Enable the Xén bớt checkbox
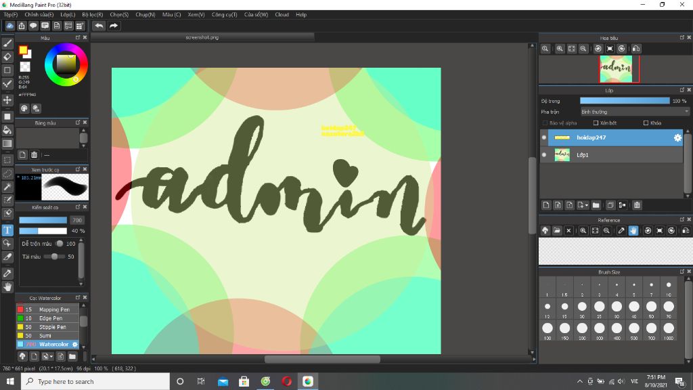Screen dimensions: 693x390 (596, 123)
